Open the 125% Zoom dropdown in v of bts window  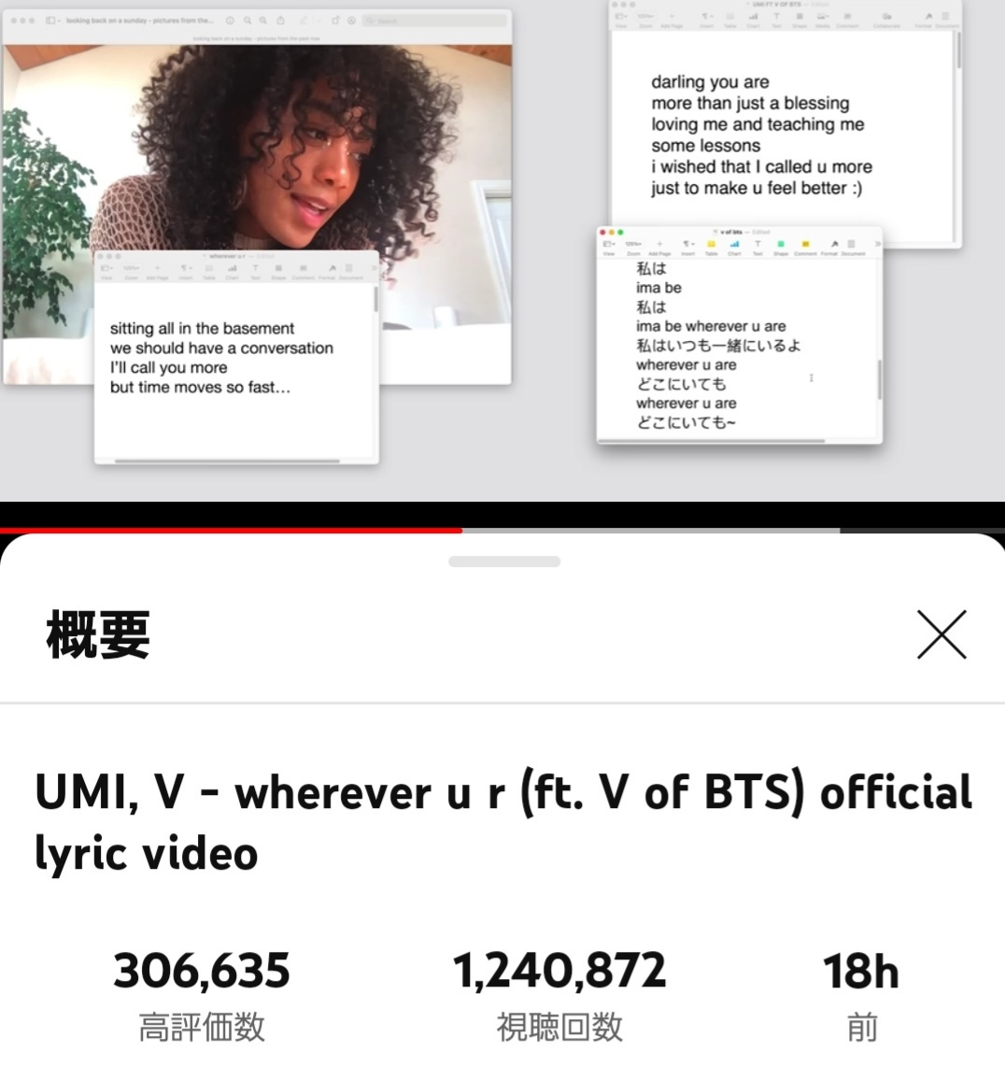pos(633,244)
